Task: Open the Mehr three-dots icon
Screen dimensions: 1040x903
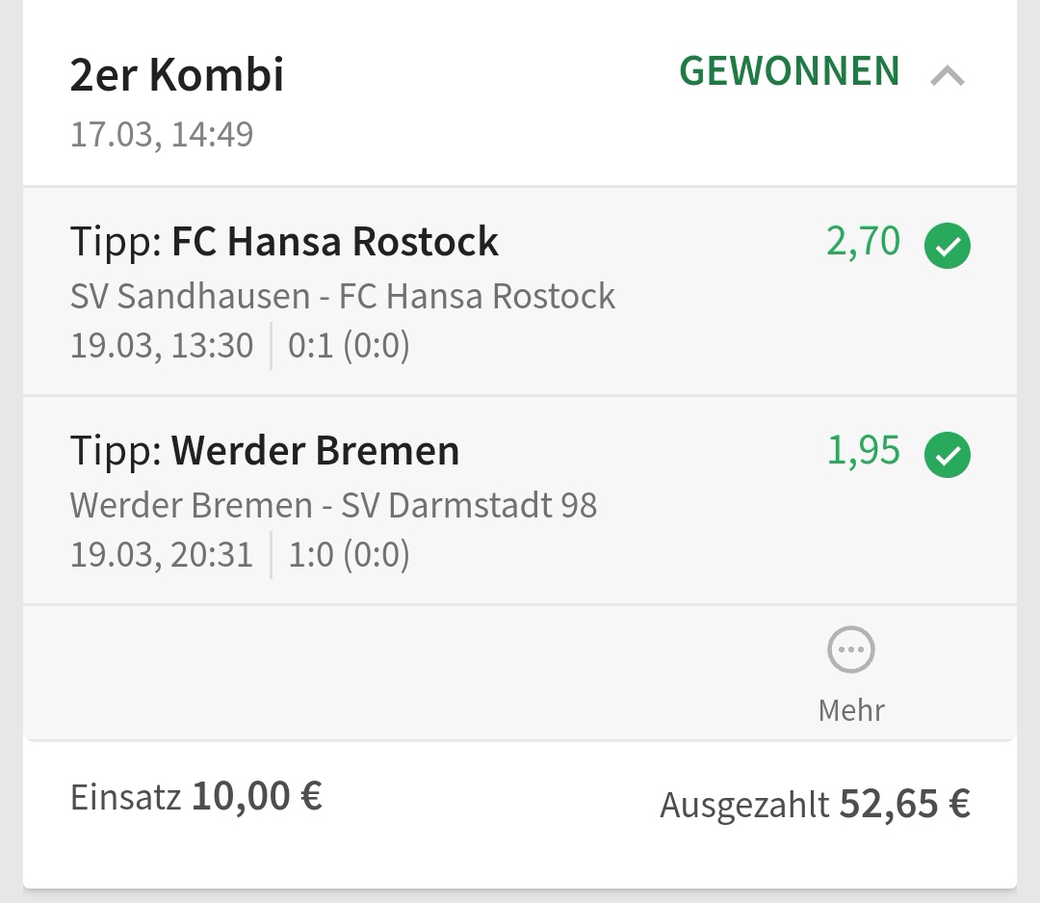Action: (851, 651)
